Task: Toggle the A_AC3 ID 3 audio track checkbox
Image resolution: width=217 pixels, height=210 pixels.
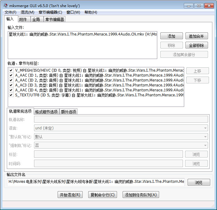Action: (11, 85)
